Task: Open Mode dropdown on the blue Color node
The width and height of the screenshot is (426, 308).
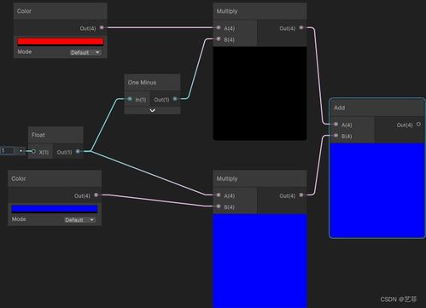Action: (x=79, y=220)
